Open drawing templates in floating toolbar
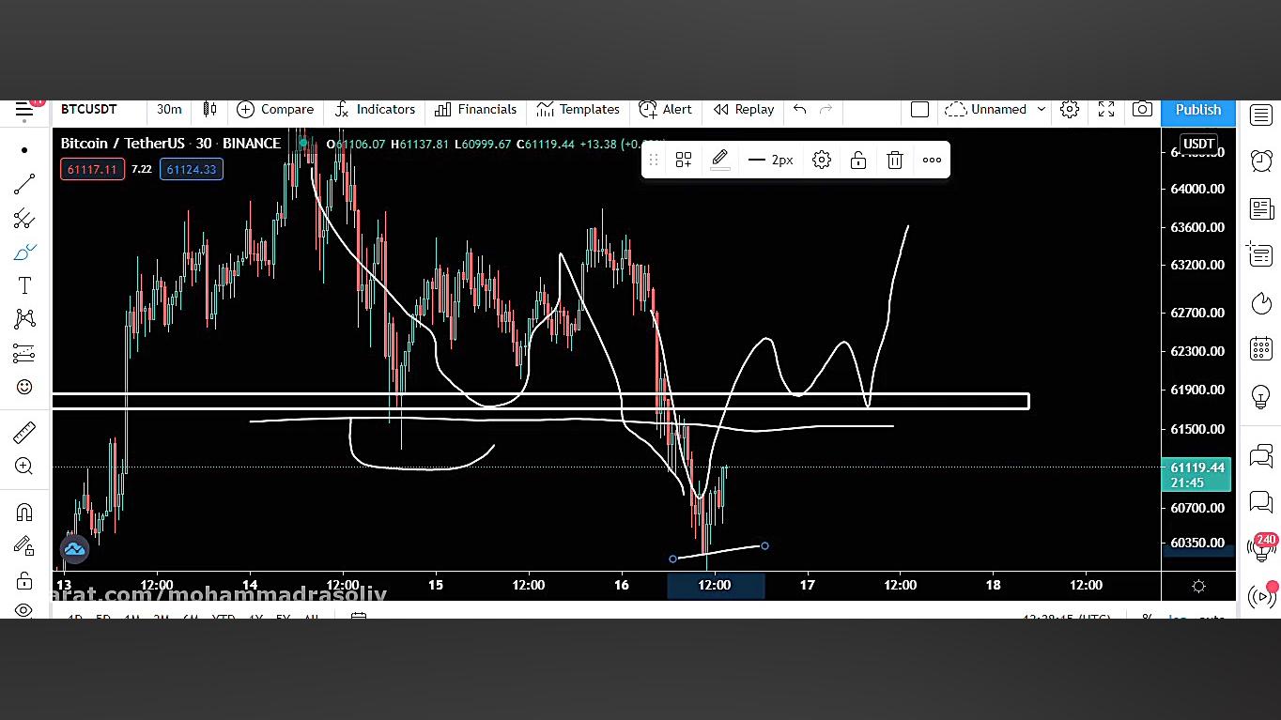 pos(684,160)
